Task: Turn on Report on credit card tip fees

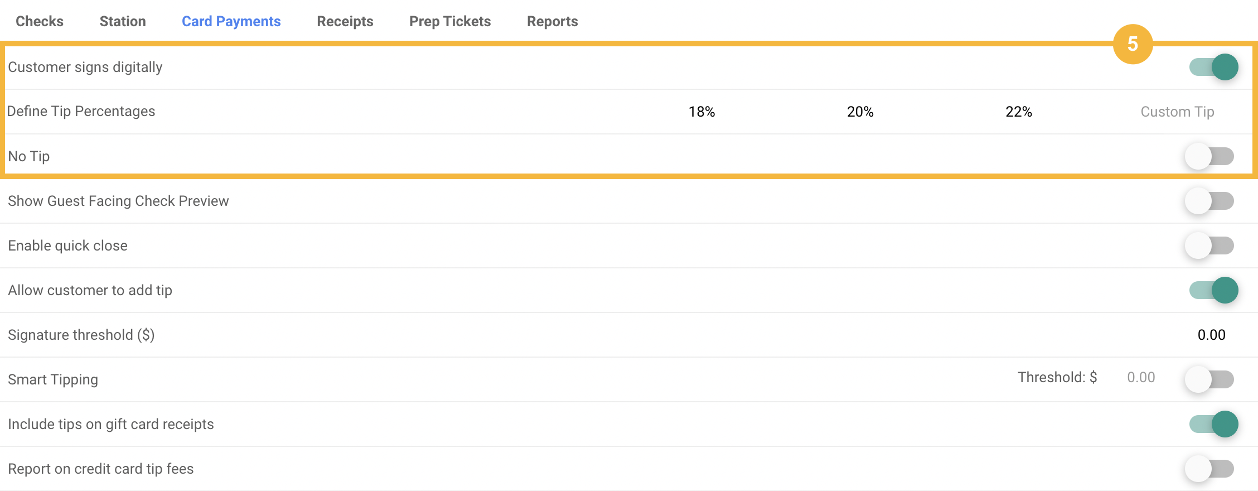Action: [1209, 469]
